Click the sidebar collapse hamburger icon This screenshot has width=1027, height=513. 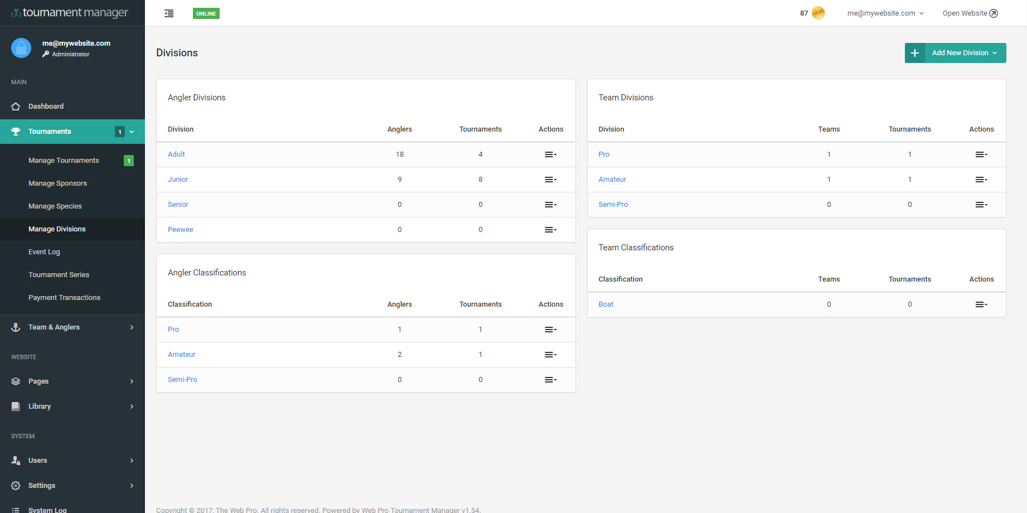[x=169, y=13]
